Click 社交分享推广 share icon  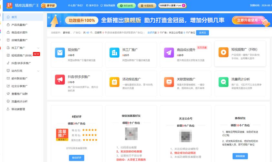pyautogui.click(x=8, y=86)
